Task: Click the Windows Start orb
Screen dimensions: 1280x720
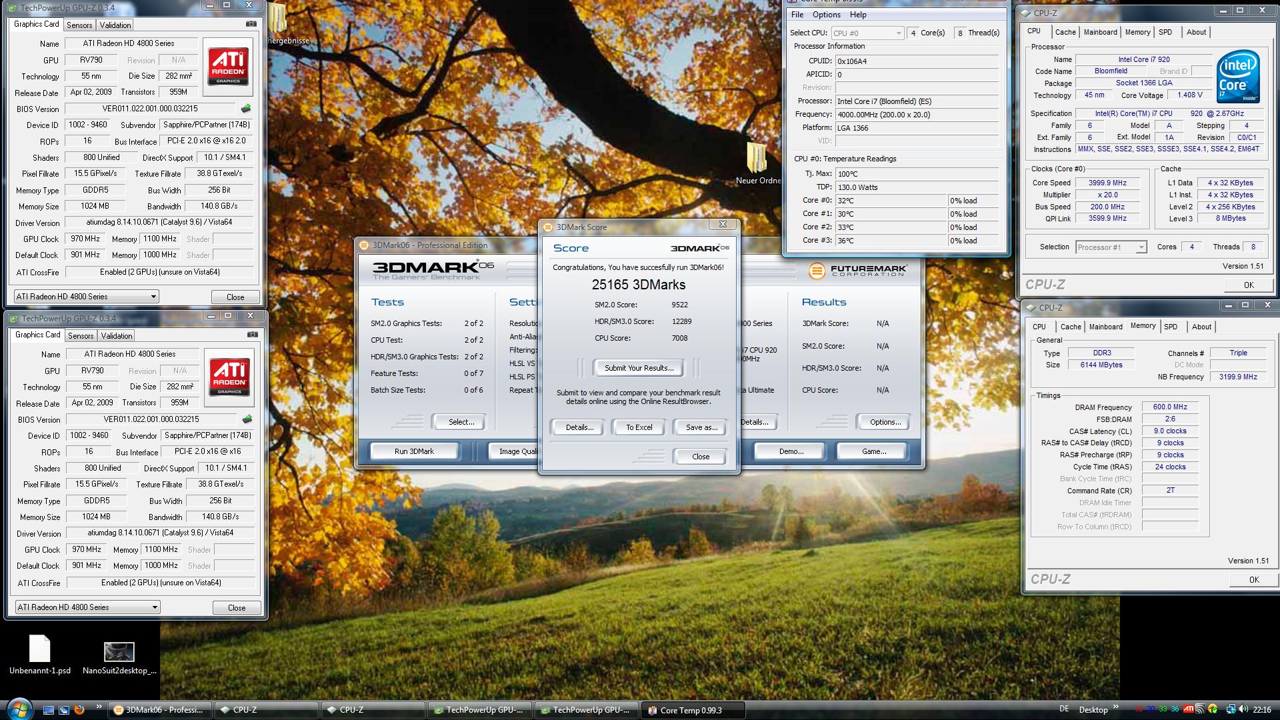Action: (x=19, y=709)
